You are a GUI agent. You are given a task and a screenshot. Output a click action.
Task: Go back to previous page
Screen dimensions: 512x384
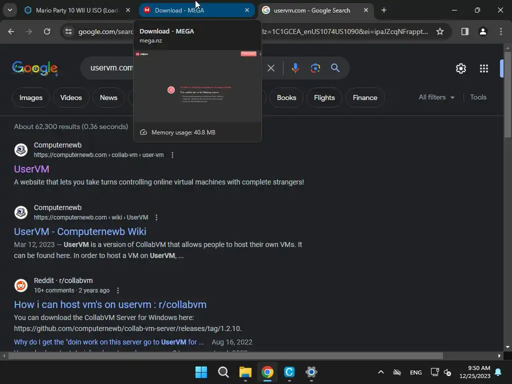tap(11, 31)
